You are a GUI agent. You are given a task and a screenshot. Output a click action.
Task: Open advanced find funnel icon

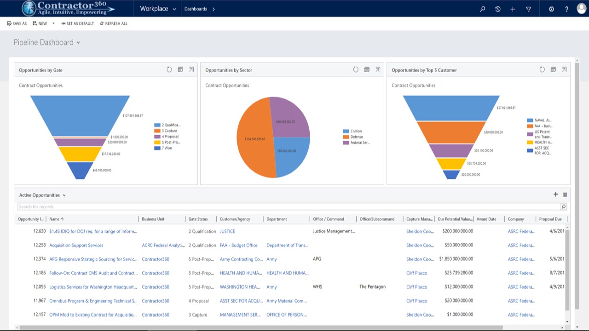[528, 9]
